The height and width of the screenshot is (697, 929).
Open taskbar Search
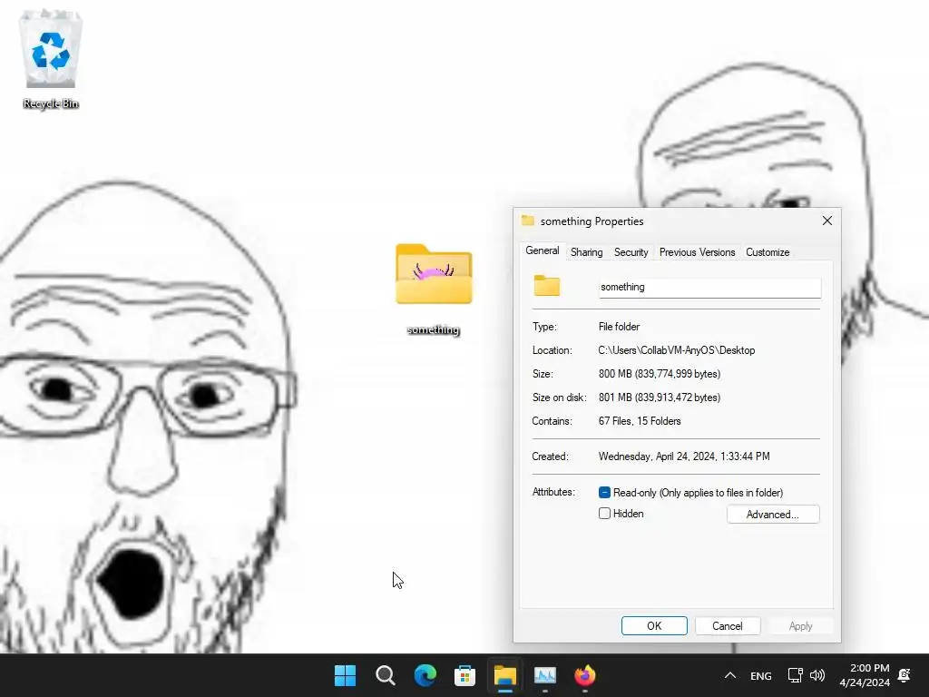(x=385, y=675)
